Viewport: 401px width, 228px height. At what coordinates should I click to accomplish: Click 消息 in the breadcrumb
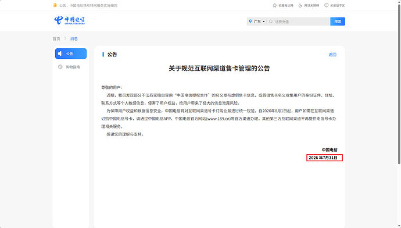[74, 38]
